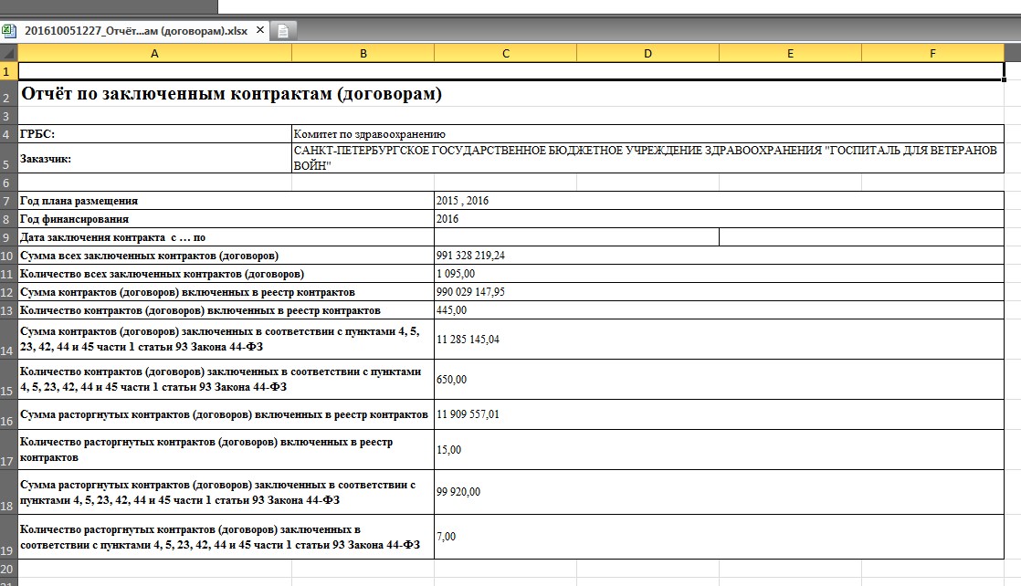Viewport: 1021px width, 586px height.
Task: Select row 16 header
Action: point(8,414)
